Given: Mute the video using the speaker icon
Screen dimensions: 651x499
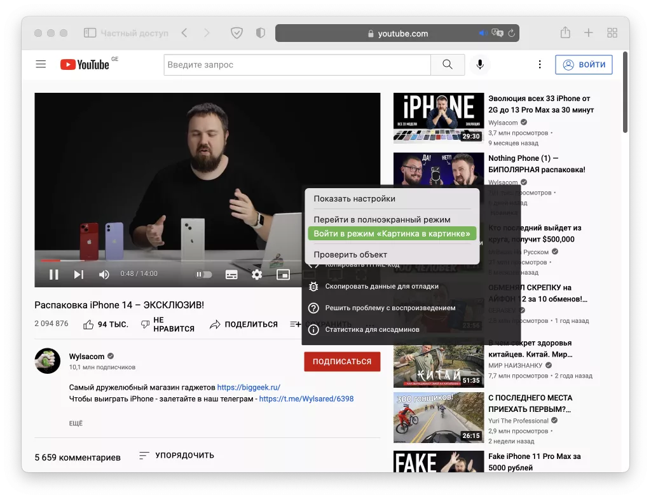Looking at the screenshot, I should click(x=103, y=274).
